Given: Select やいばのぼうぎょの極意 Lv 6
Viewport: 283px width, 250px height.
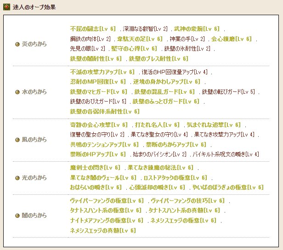Looking at the screenshot, I should (x=228, y=187).
